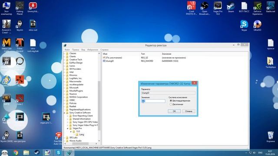Screen dimensions: 278x156
Task: Click the UltraISO desktop icon
Action: point(257,26)
